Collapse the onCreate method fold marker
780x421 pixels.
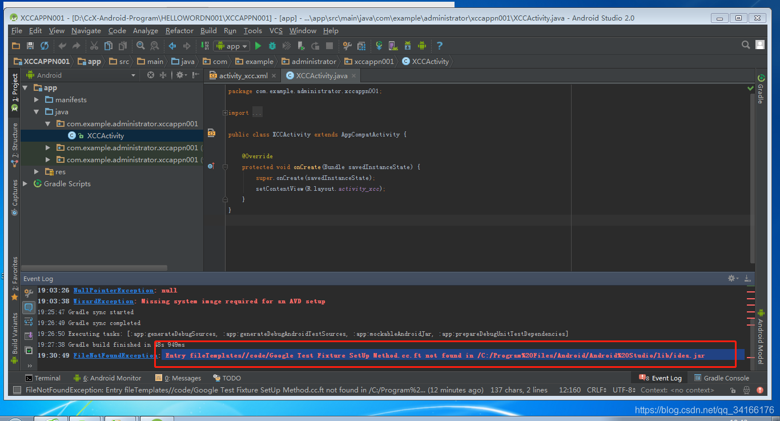click(x=226, y=167)
